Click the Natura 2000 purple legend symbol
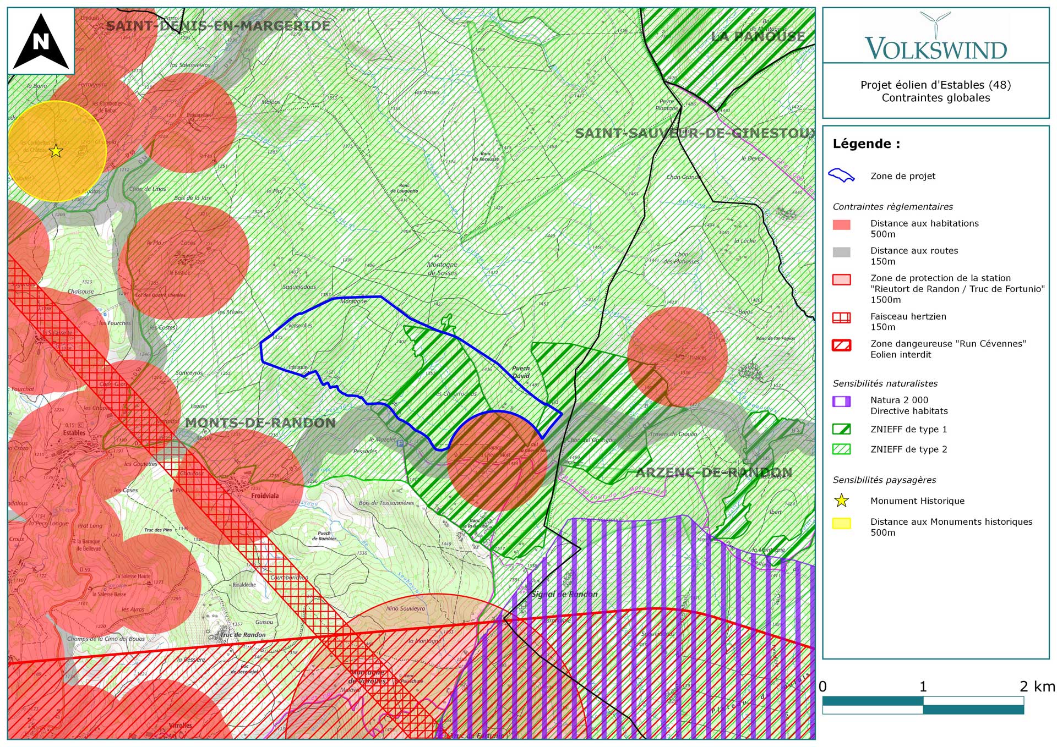The image size is (1057, 747). [x=841, y=402]
